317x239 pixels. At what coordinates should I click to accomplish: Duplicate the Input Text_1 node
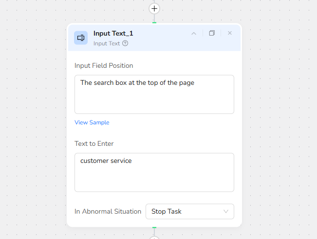coord(212,33)
